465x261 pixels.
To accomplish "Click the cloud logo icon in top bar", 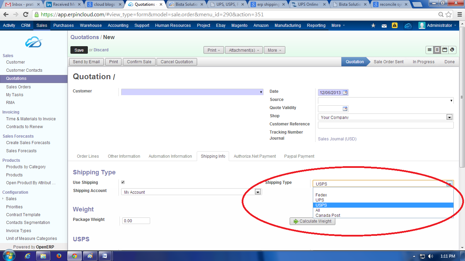I will 408,25.
